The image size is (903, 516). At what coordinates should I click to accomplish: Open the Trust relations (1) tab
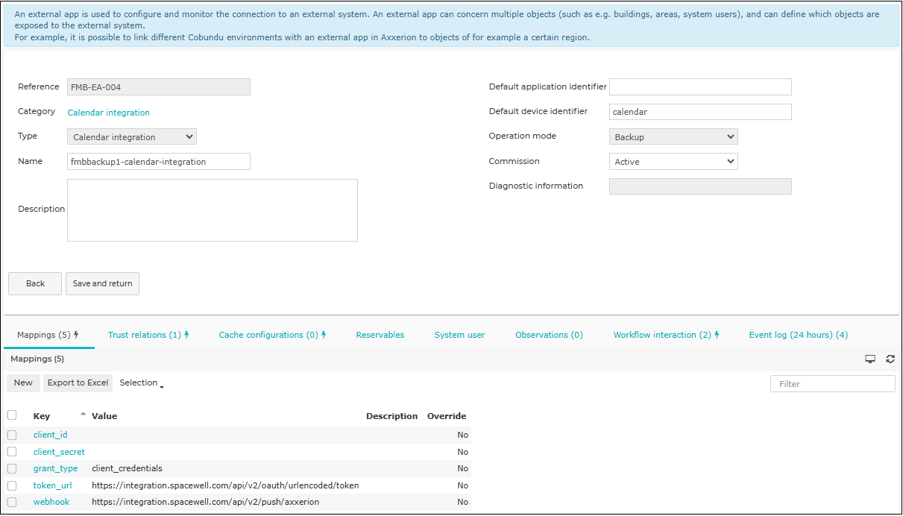tap(148, 335)
